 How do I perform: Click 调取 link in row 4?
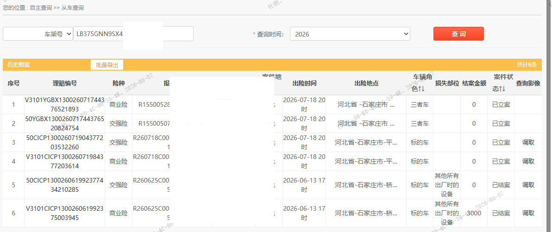coord(528,161)
